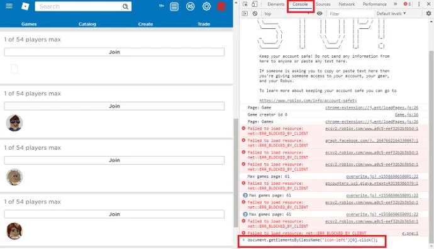Join the server with gray-haired avatar
This screenshot has width=434, height=249.
pos(114,160)
